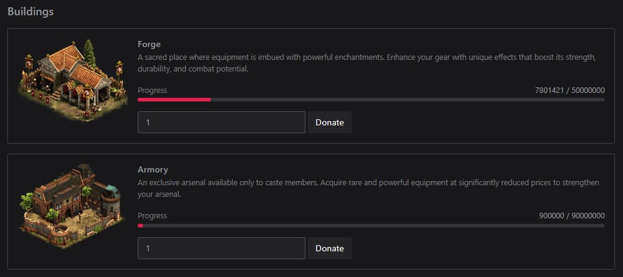Focus the Forge donation amount field

coord(221,122)
